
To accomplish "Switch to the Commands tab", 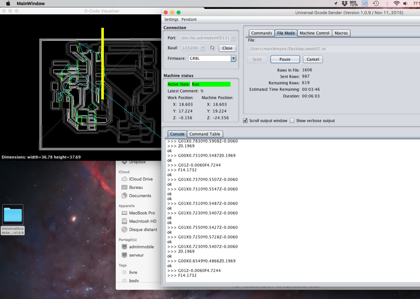I will point(262,33).
